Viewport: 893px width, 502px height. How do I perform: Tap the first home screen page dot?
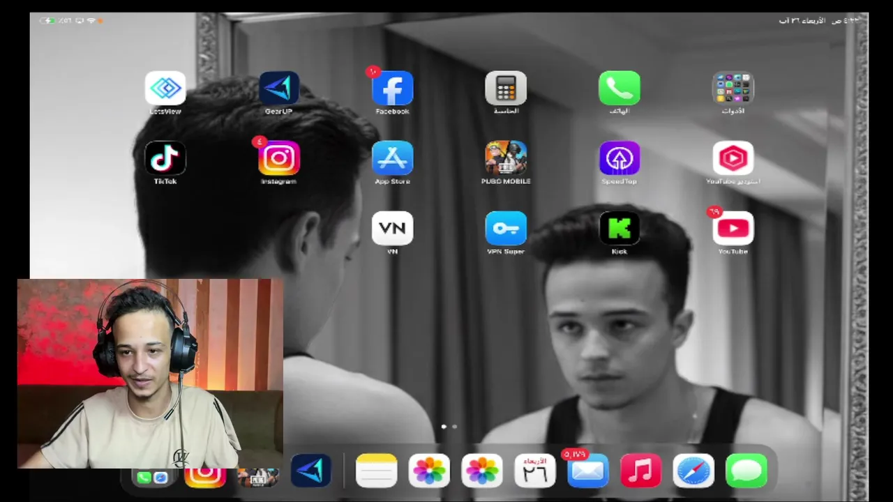(444, 426)
